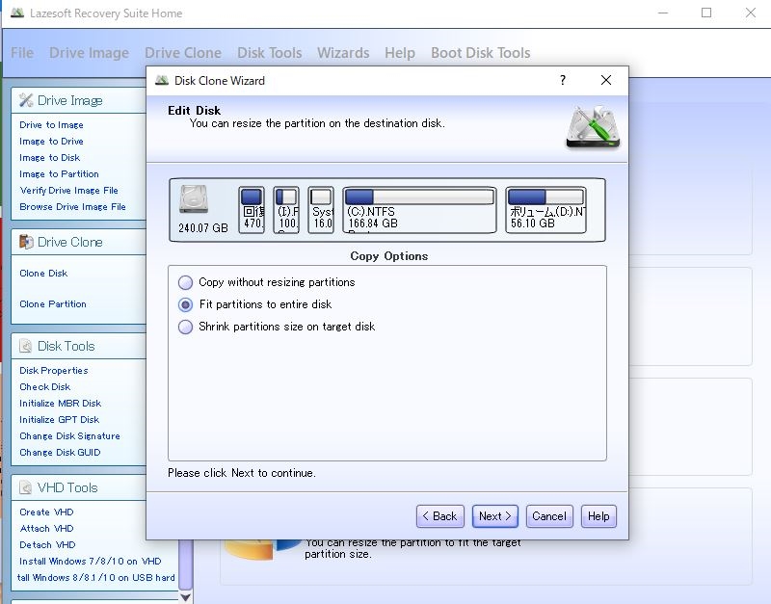Click Disk Clone Wizard title icon

tap(162, 80)
